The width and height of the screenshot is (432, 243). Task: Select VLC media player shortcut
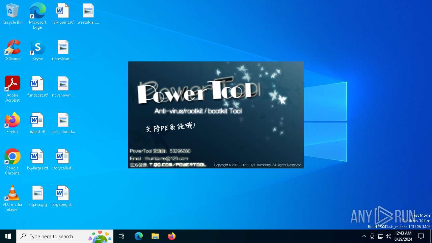[x=12, y=198]
